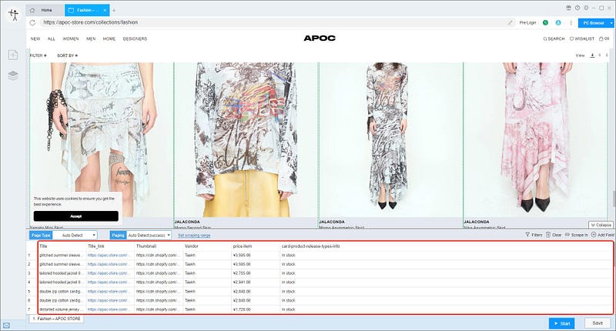616x331 pixels.
Task: Click the green lightning circle icon
Action: point(545,23)
